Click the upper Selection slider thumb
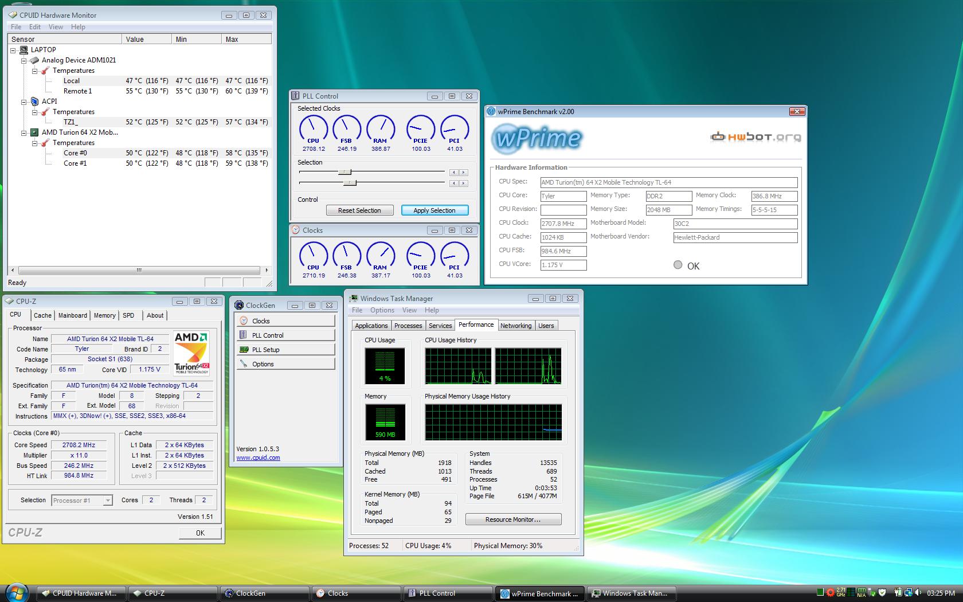Screen dimensions: 963x602 (x=345, y=172)
